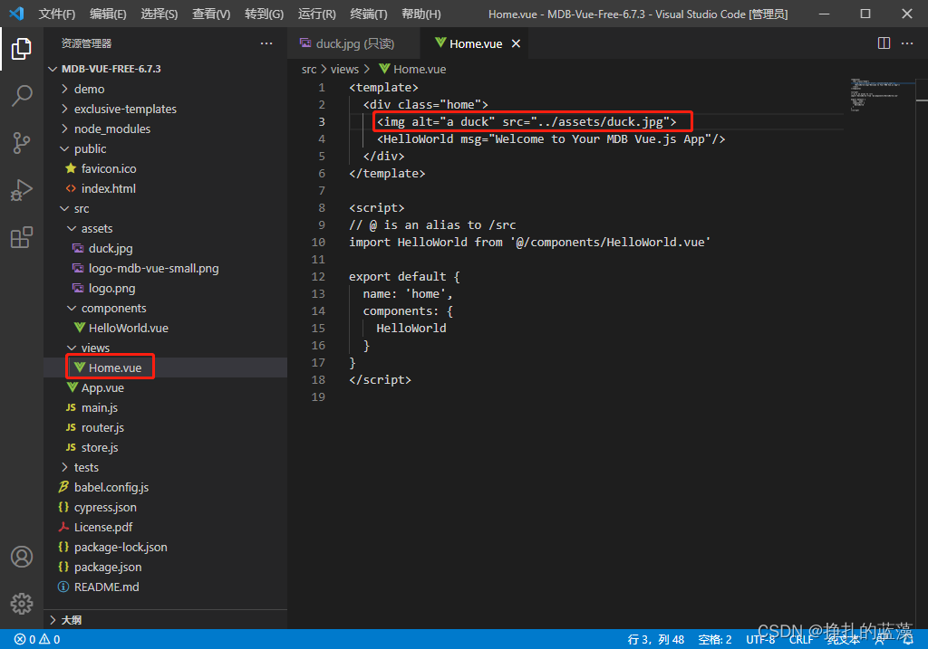Open index.html in explorer

pos(109,188)
